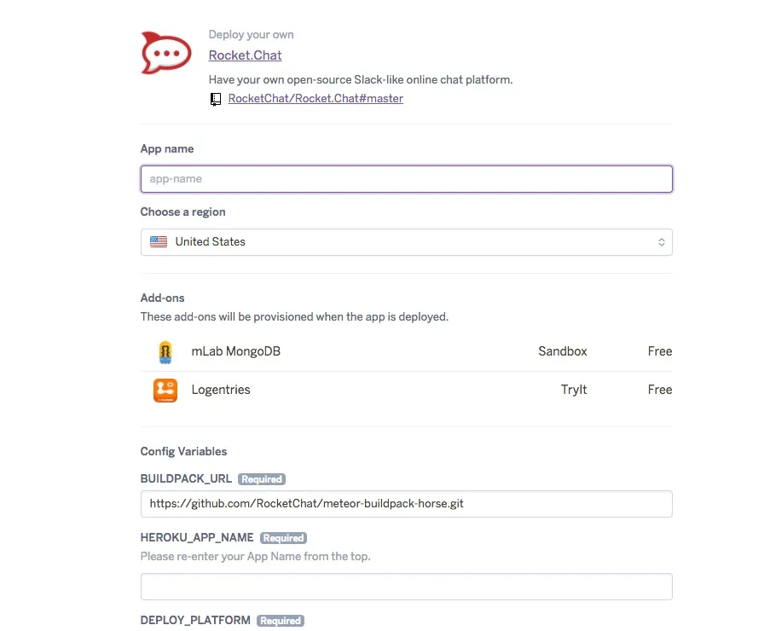Click the United States flag icon
Viewport: 770px width, 631px height.
[159, 241]
